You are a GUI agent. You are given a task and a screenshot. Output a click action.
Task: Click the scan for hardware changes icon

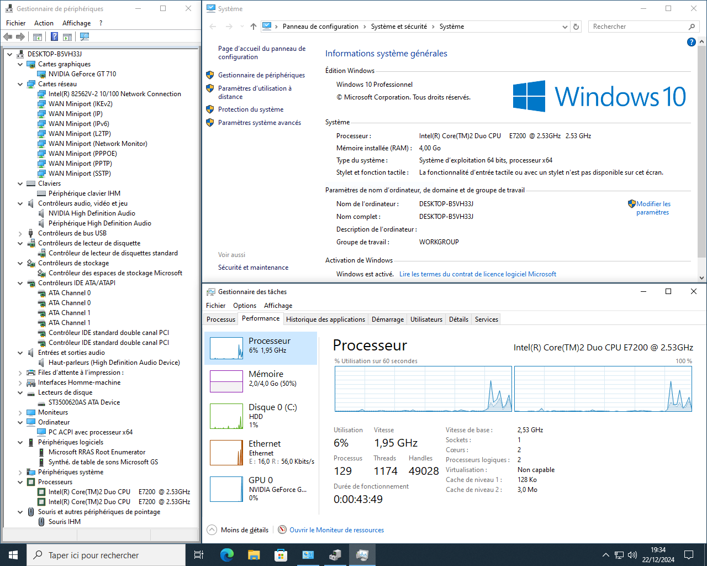pyautogui.click(x=85, y=36)
